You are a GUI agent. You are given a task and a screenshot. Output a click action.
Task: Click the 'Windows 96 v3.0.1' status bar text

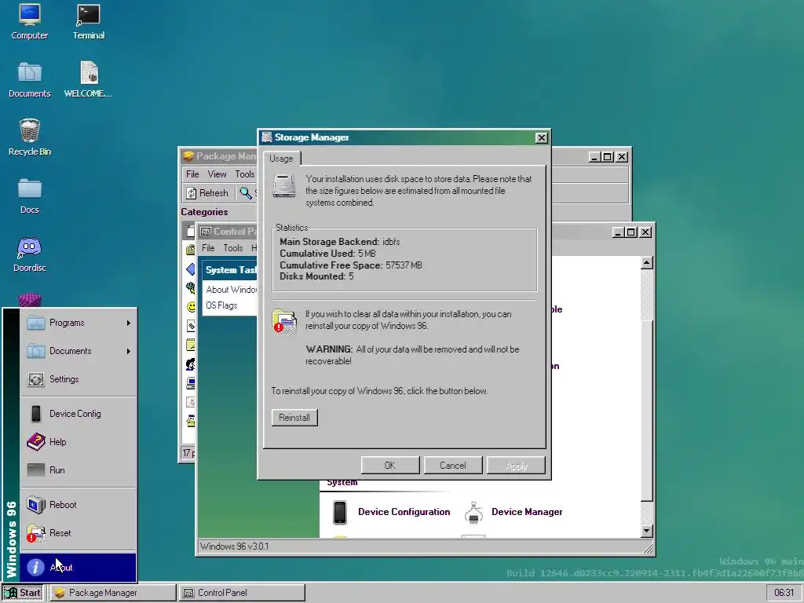click(234, 546)
